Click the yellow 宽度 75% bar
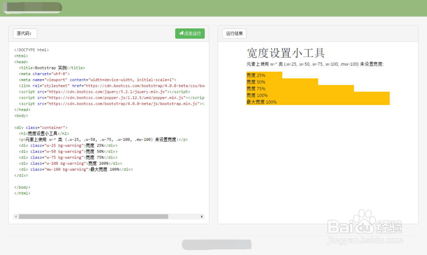Screen dimensions: 427x255 pyautogui.click(x=300, y=88)
